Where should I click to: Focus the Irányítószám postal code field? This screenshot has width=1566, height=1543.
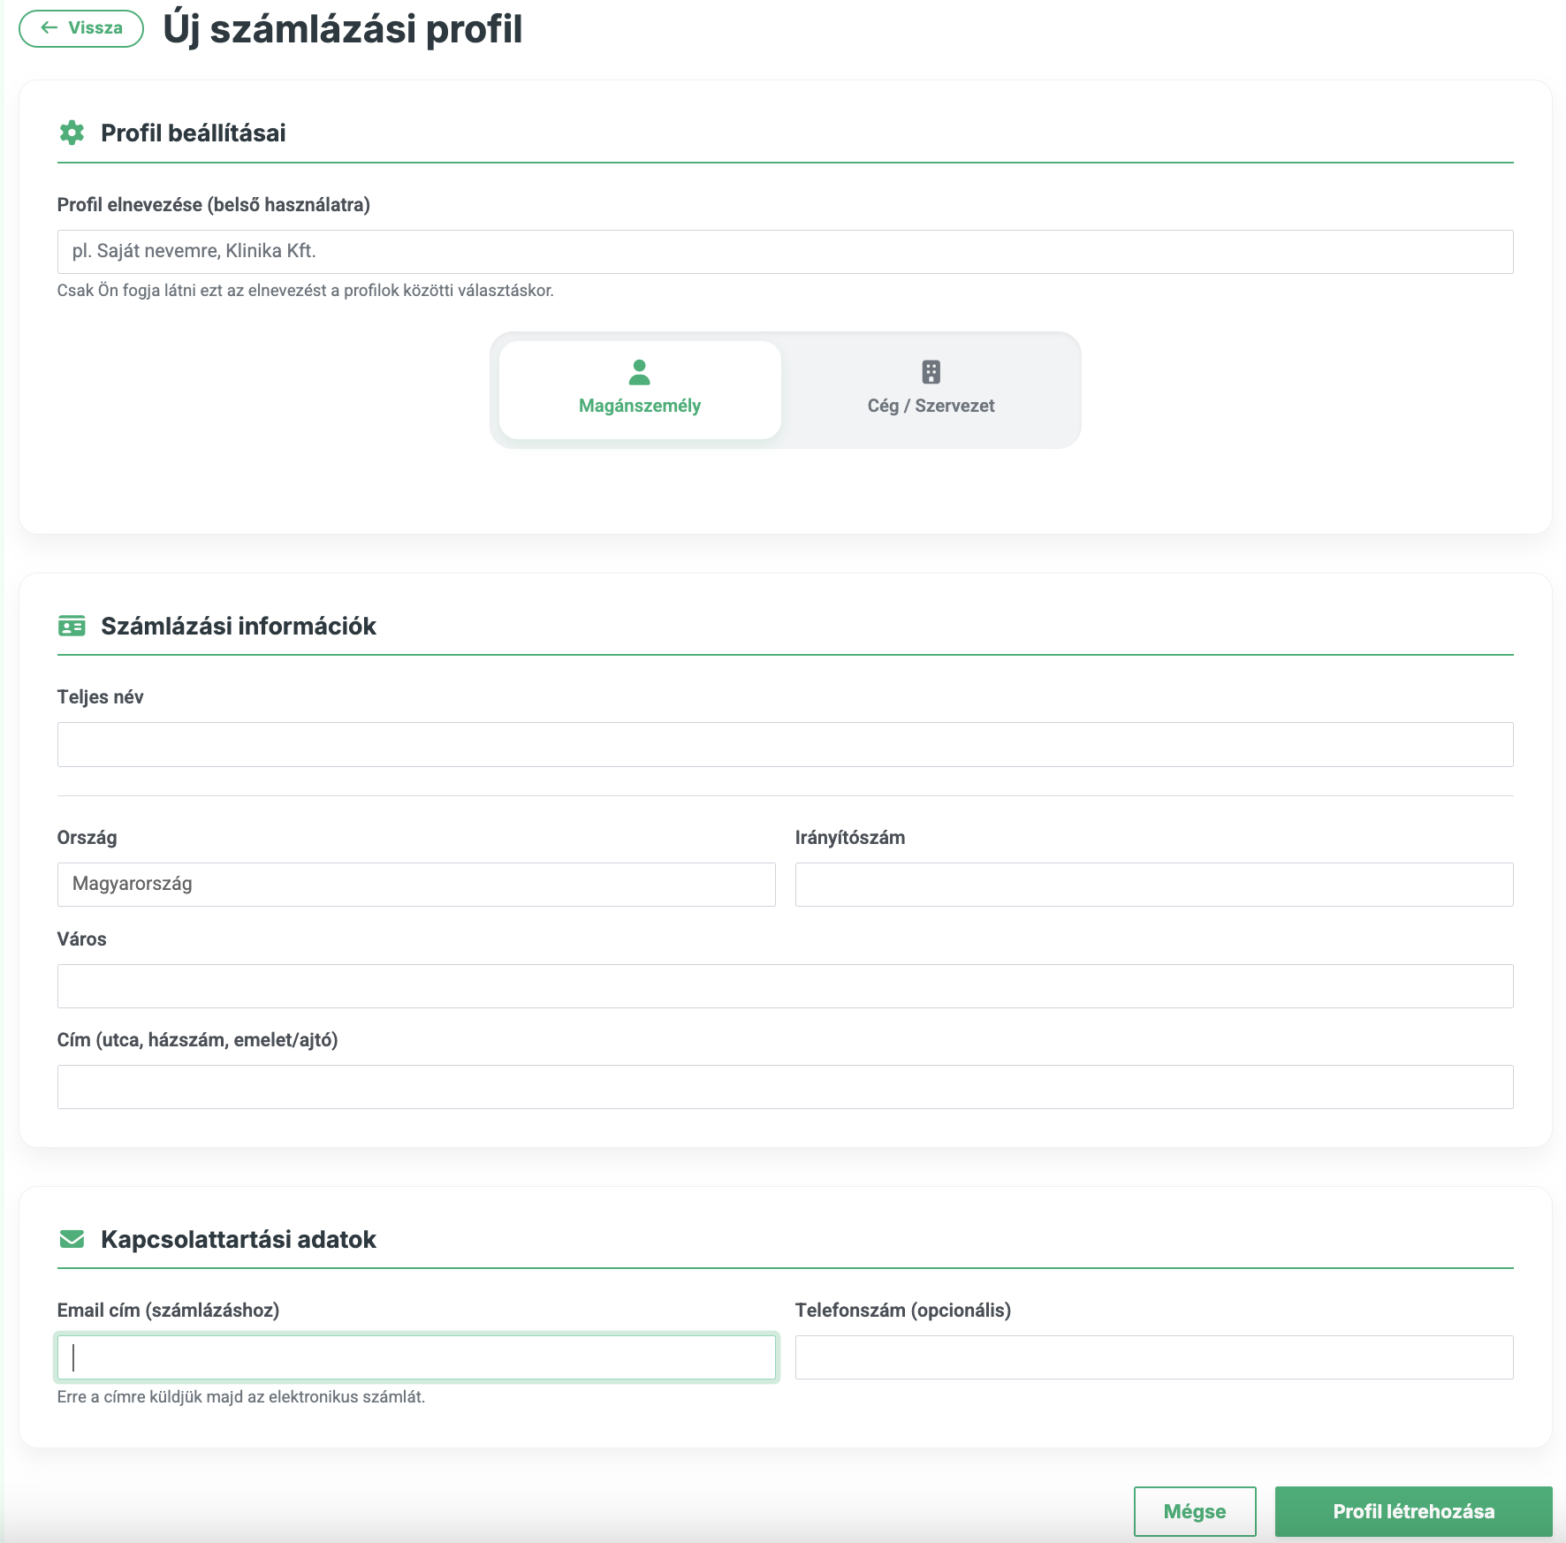coord(1153,884)
